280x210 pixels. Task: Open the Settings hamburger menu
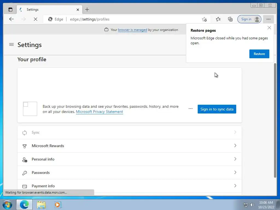[x=11, y=45]
